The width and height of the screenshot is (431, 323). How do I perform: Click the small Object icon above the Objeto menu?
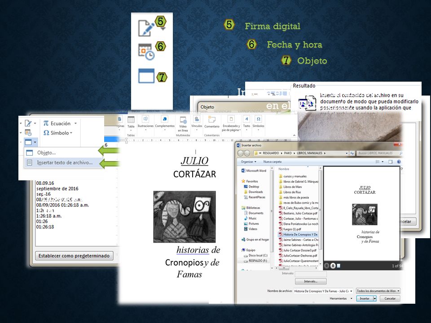28,142
